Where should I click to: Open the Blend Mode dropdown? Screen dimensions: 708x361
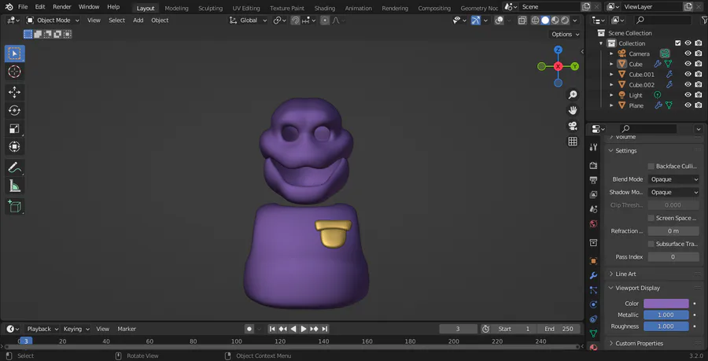[x=673, y=179]
